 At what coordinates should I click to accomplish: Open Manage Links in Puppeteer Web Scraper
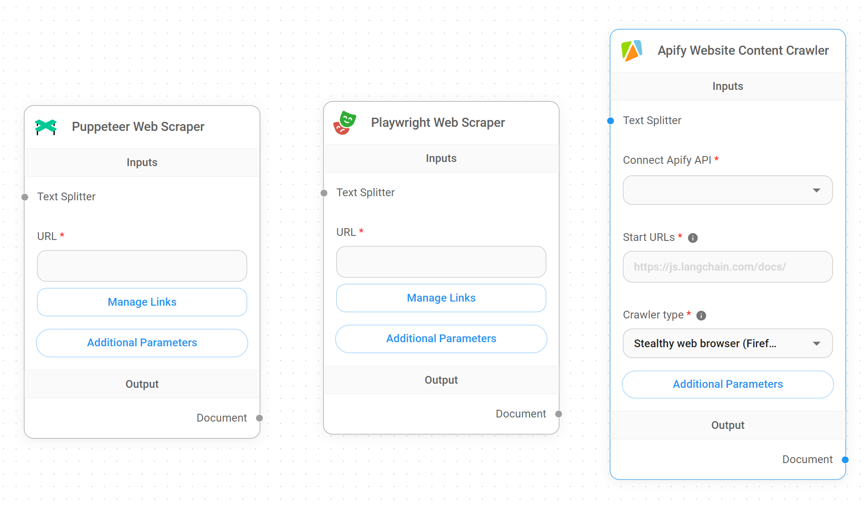[x=142, y=302]
